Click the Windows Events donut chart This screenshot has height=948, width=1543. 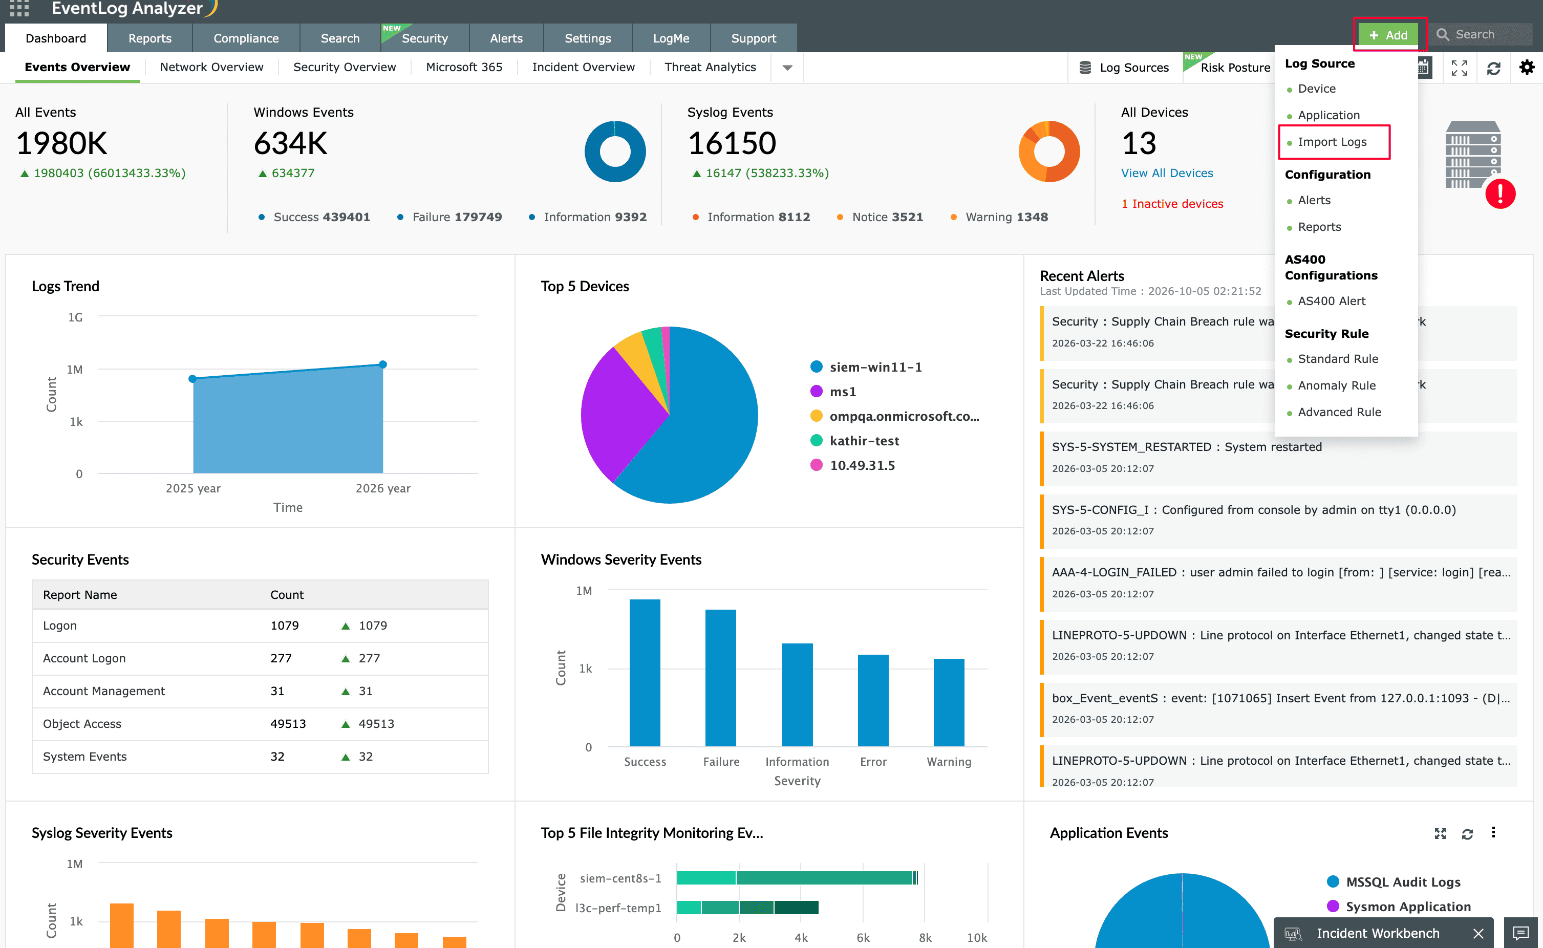coord(615,151)
